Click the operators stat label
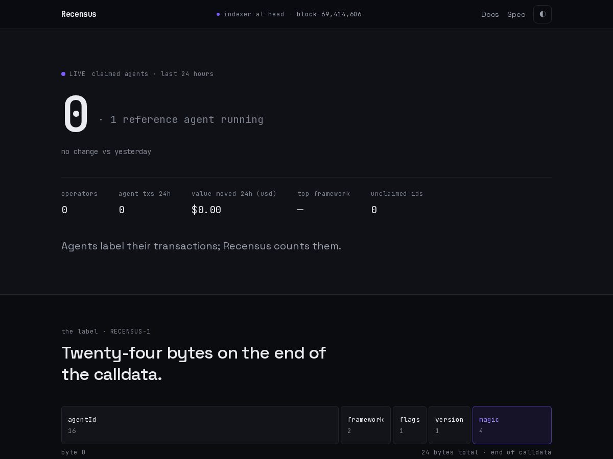 [79, 194]
